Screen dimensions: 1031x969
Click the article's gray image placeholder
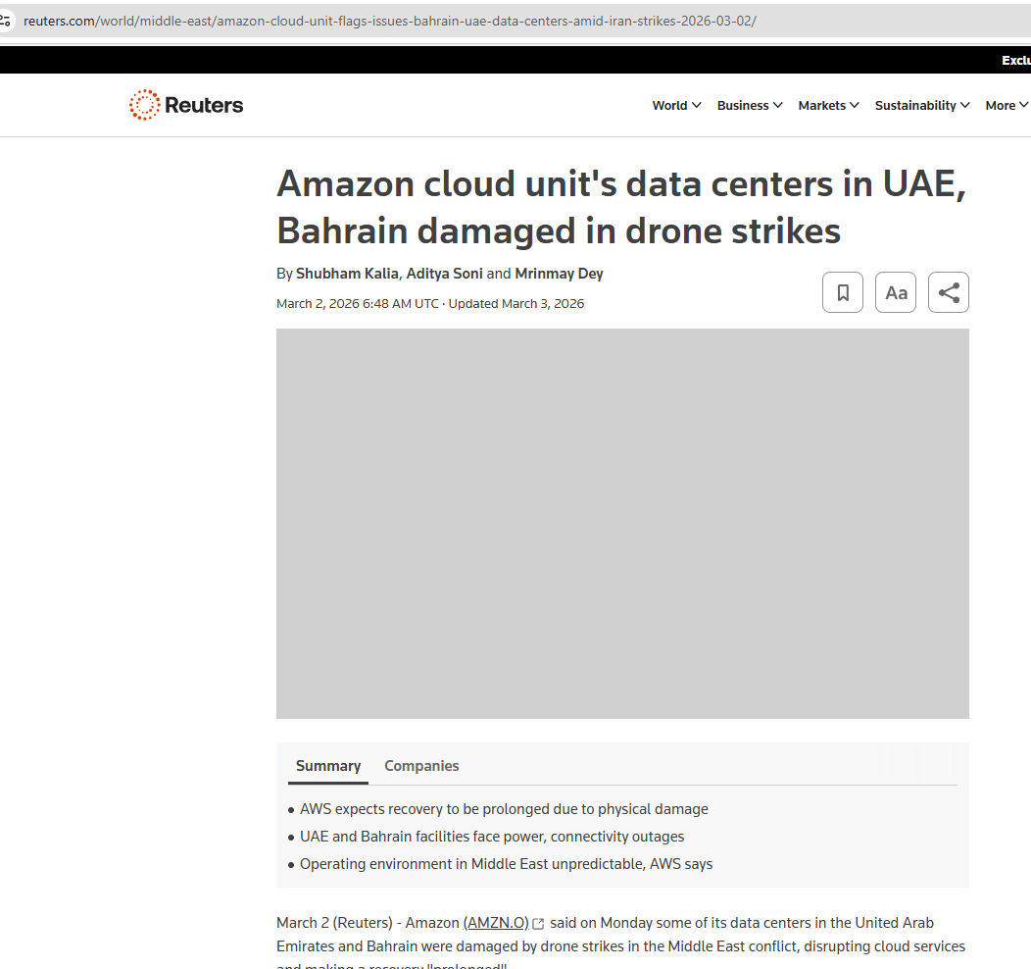[x=622, y=524]
